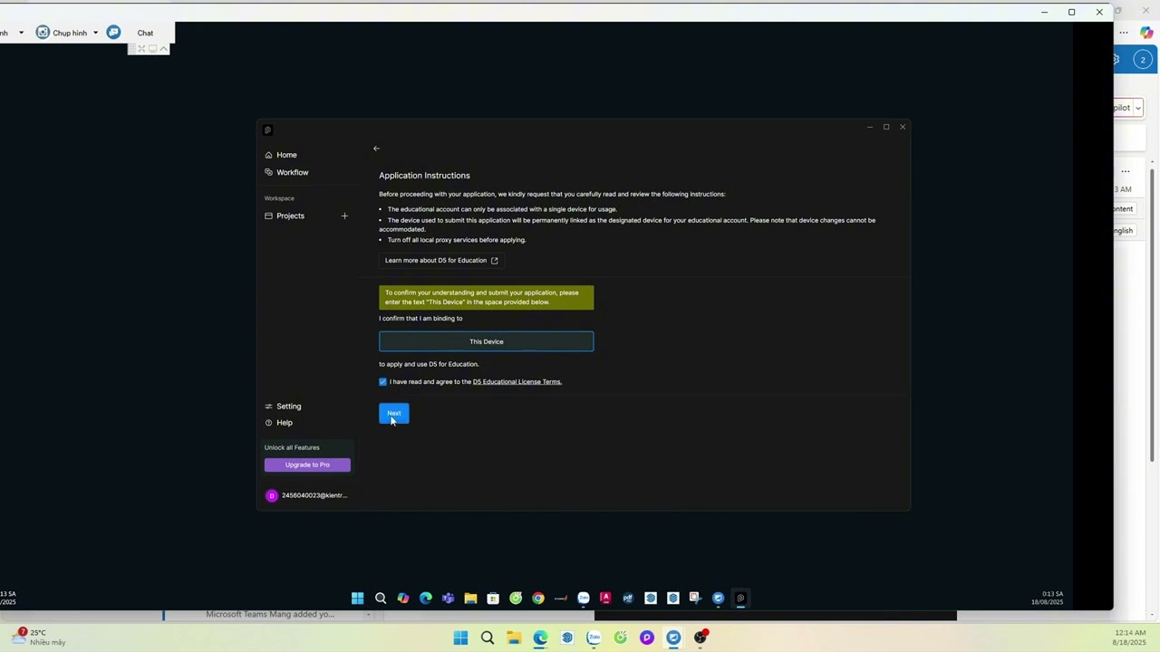Open File Explorer on the local taskbar
Image resolution: width=1160 pixels, height=652 pixels.
514,638
